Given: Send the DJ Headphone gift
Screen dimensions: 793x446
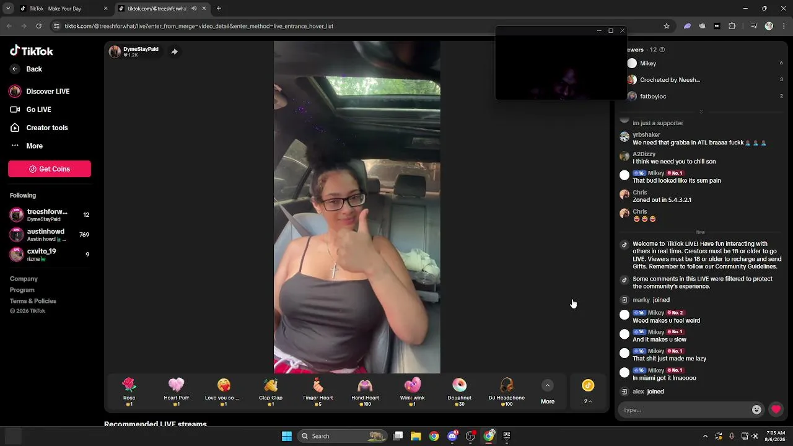Looking at the screenshot, I should click(x=507, y=392).
